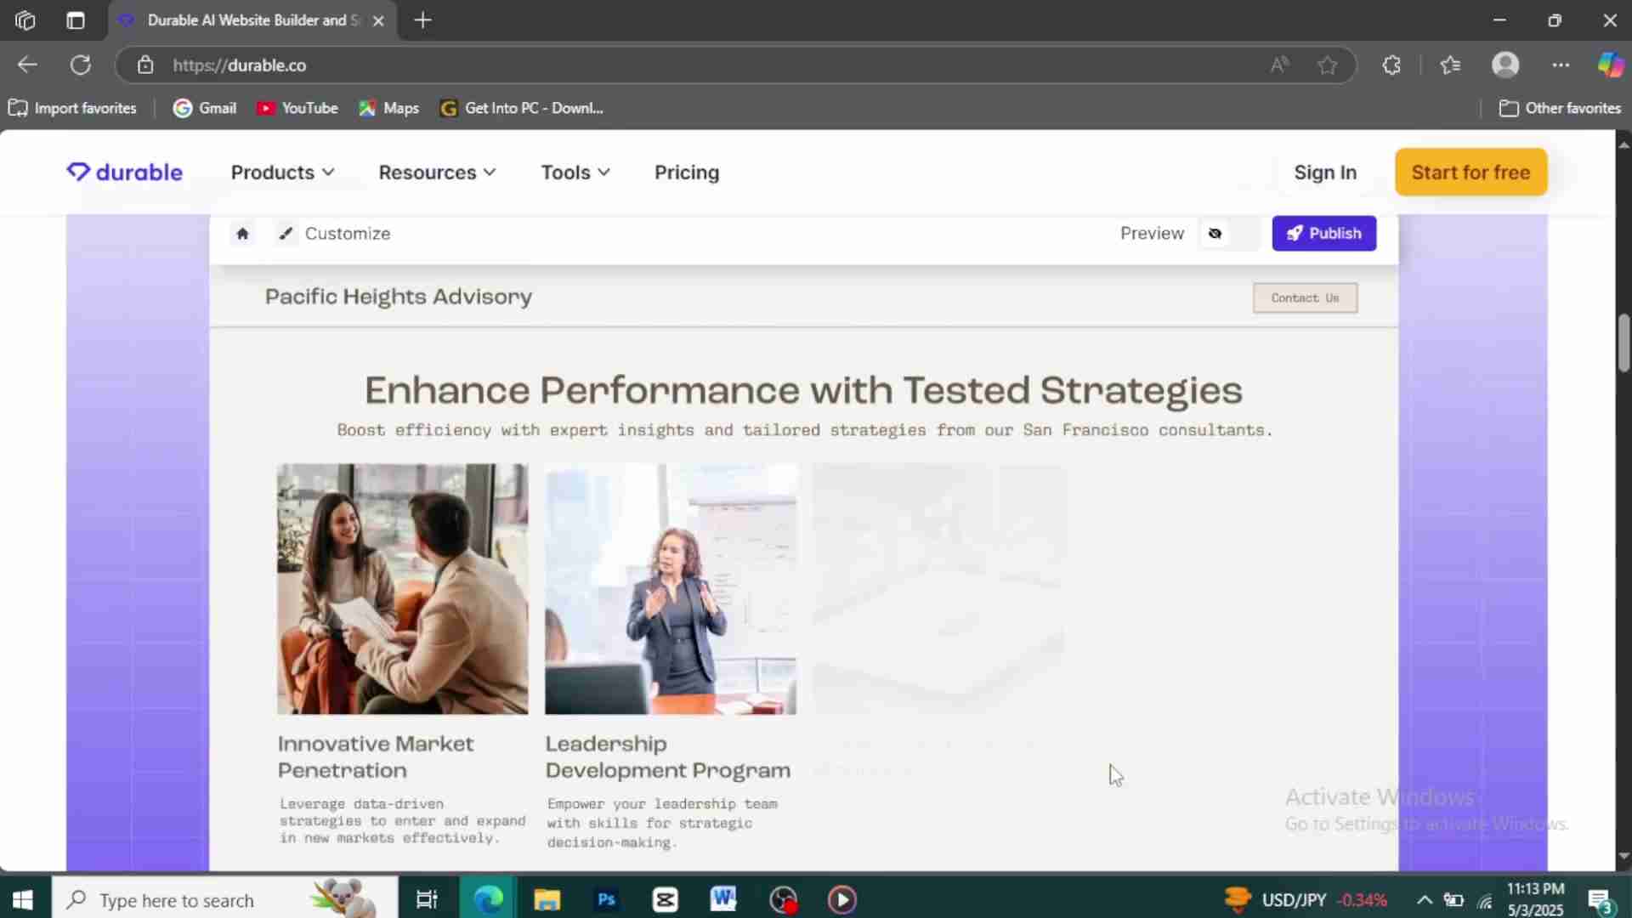
Task: Click the Sign In link
Action: tap(1324, 173)
